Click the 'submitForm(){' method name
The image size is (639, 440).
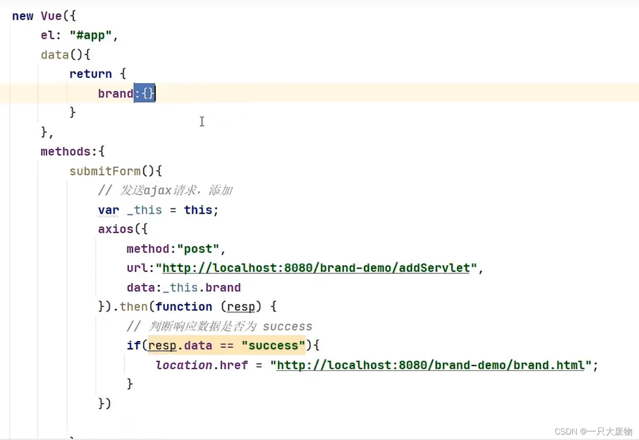116,171
